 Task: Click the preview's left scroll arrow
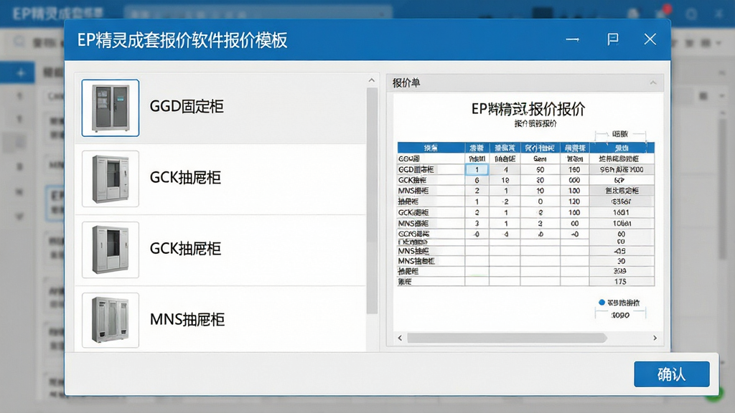[400, 338]
